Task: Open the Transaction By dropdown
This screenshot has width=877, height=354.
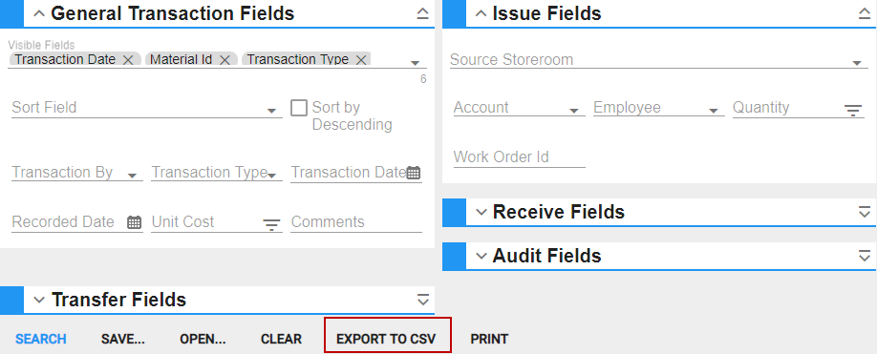Action: pos(77,173)
